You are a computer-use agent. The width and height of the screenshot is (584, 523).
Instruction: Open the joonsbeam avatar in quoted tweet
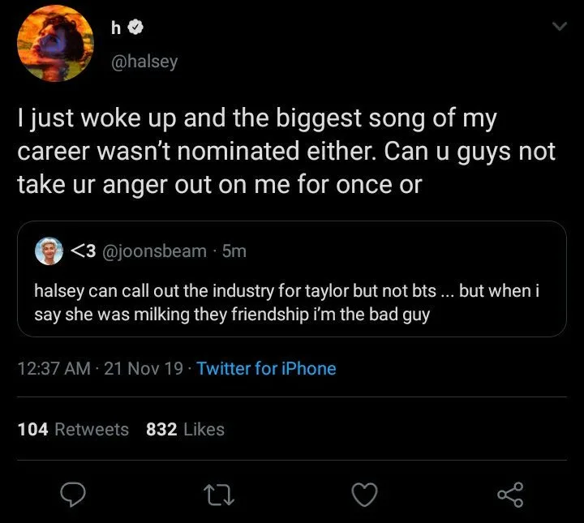click(x=47, y=251)
